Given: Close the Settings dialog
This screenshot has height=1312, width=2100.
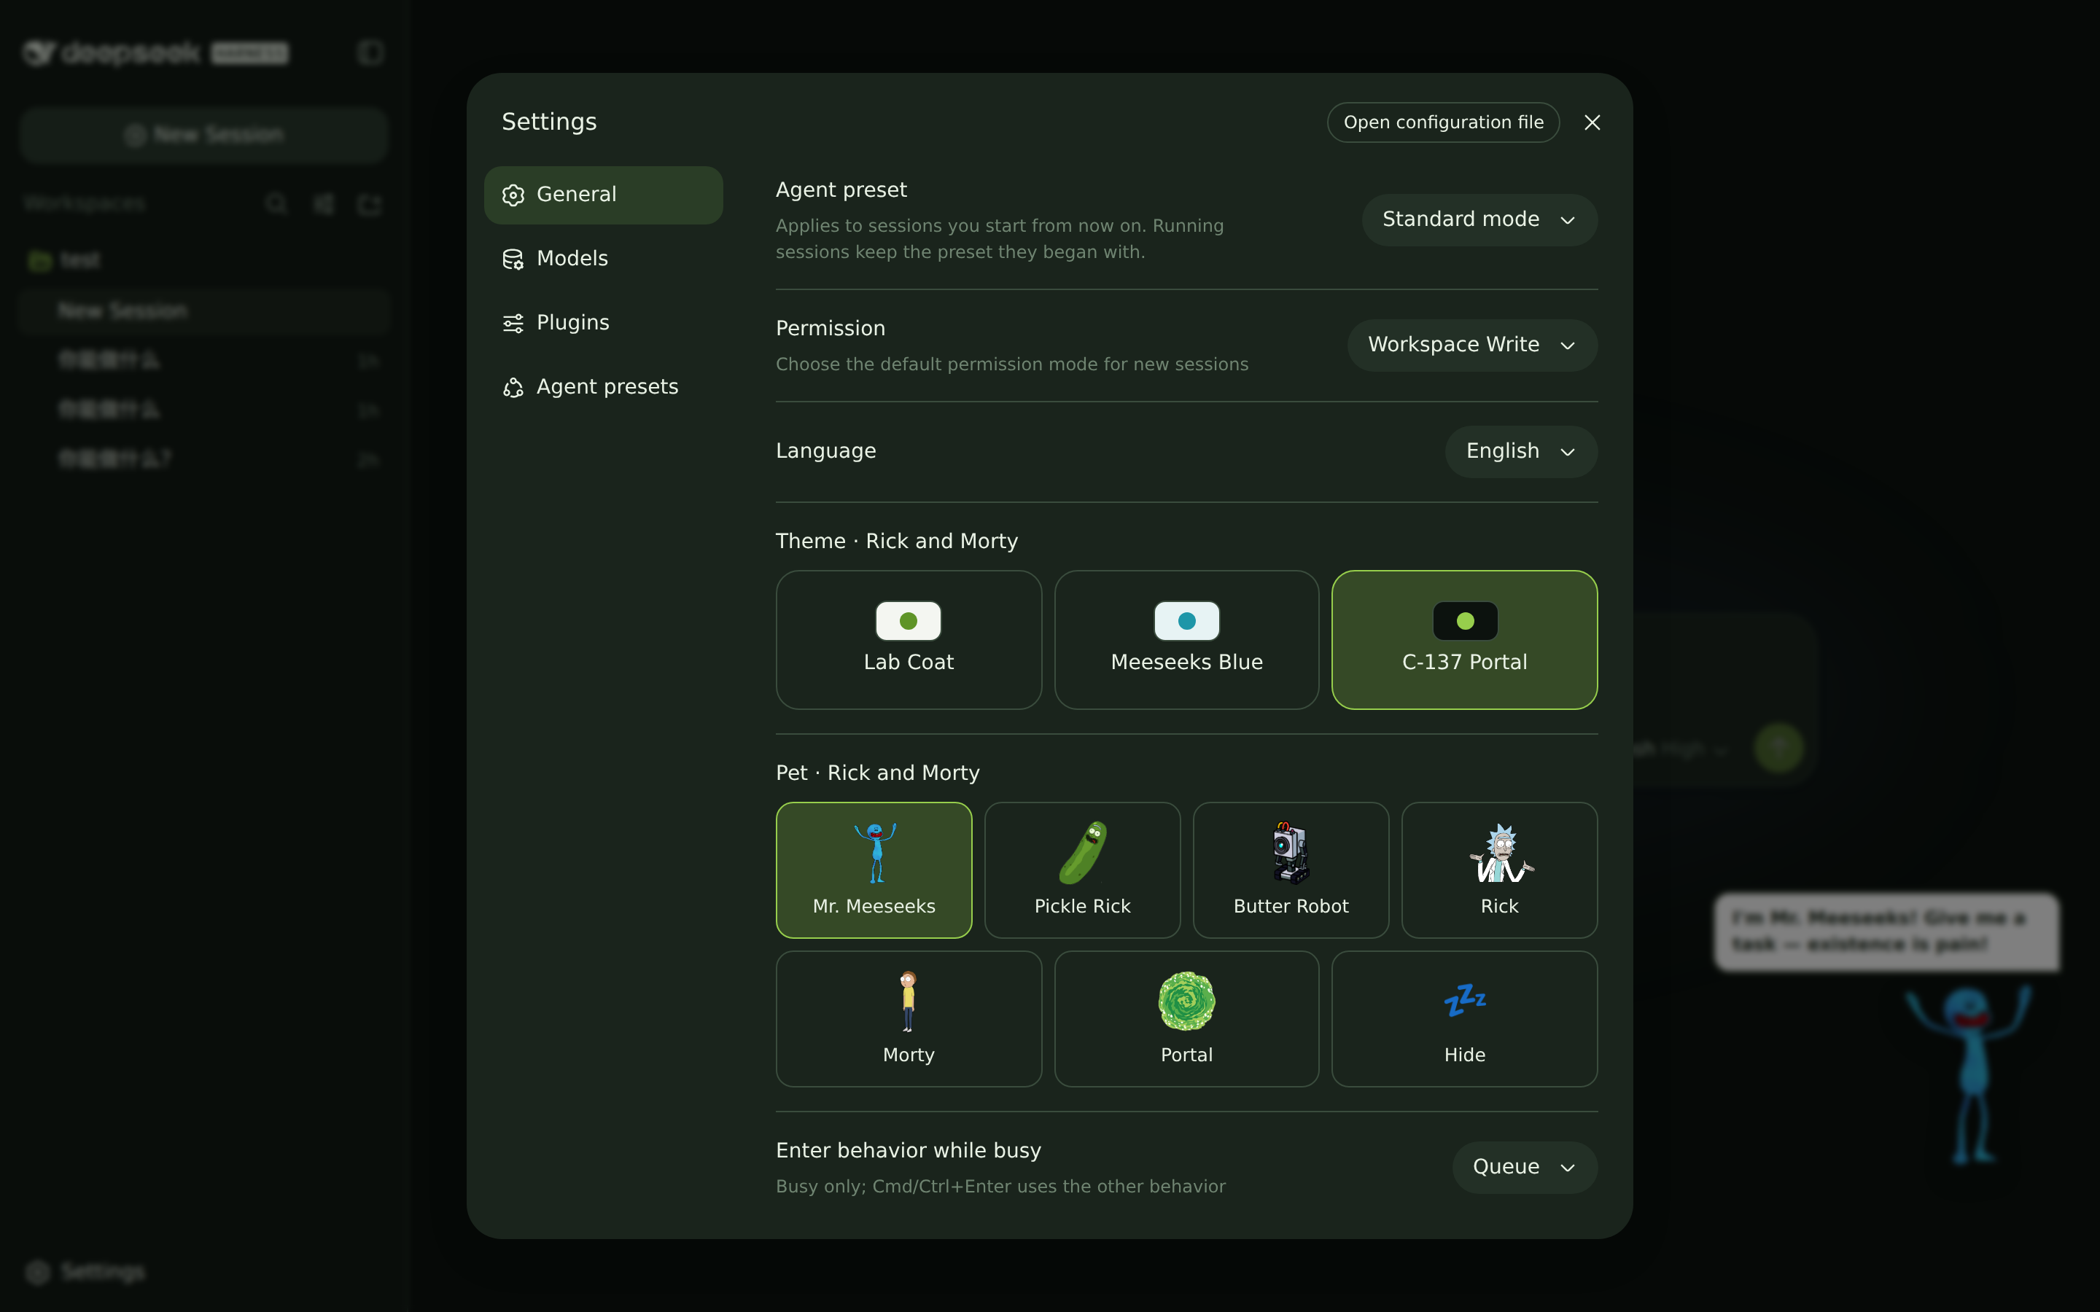Looking at the screenshot, I should tap(1592, 122).
